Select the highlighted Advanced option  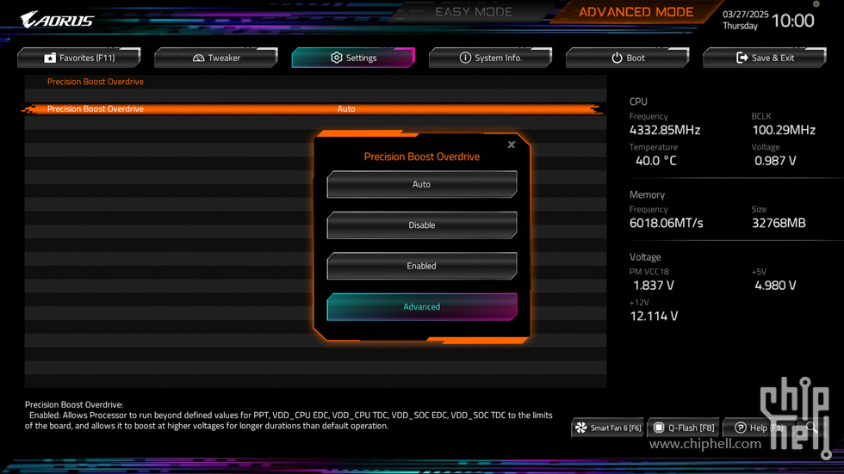[421, 307]
